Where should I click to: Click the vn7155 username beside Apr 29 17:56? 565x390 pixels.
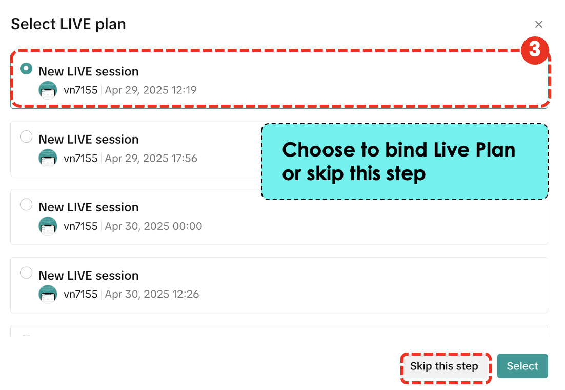point(80,158)
